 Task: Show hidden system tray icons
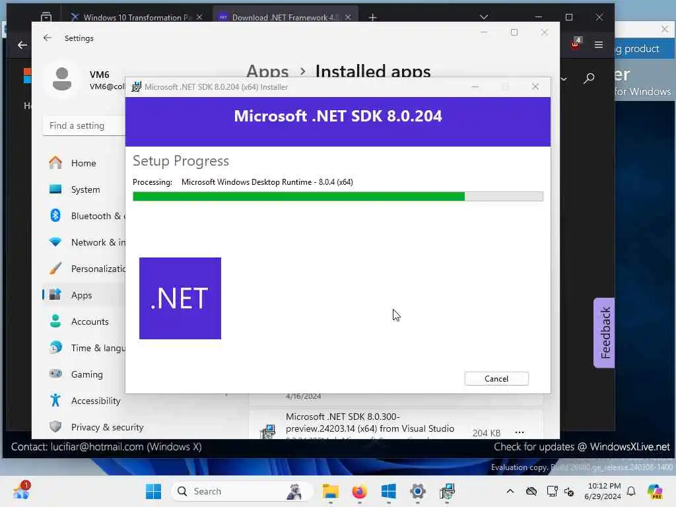coord(510,491)
